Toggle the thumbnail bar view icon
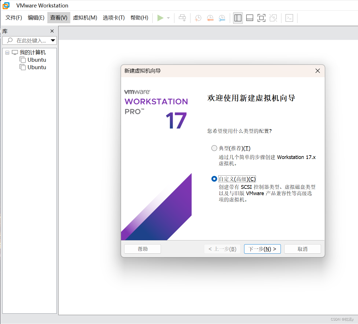Image resolution: width=358 pixels, height=324 pixels. 250,18
